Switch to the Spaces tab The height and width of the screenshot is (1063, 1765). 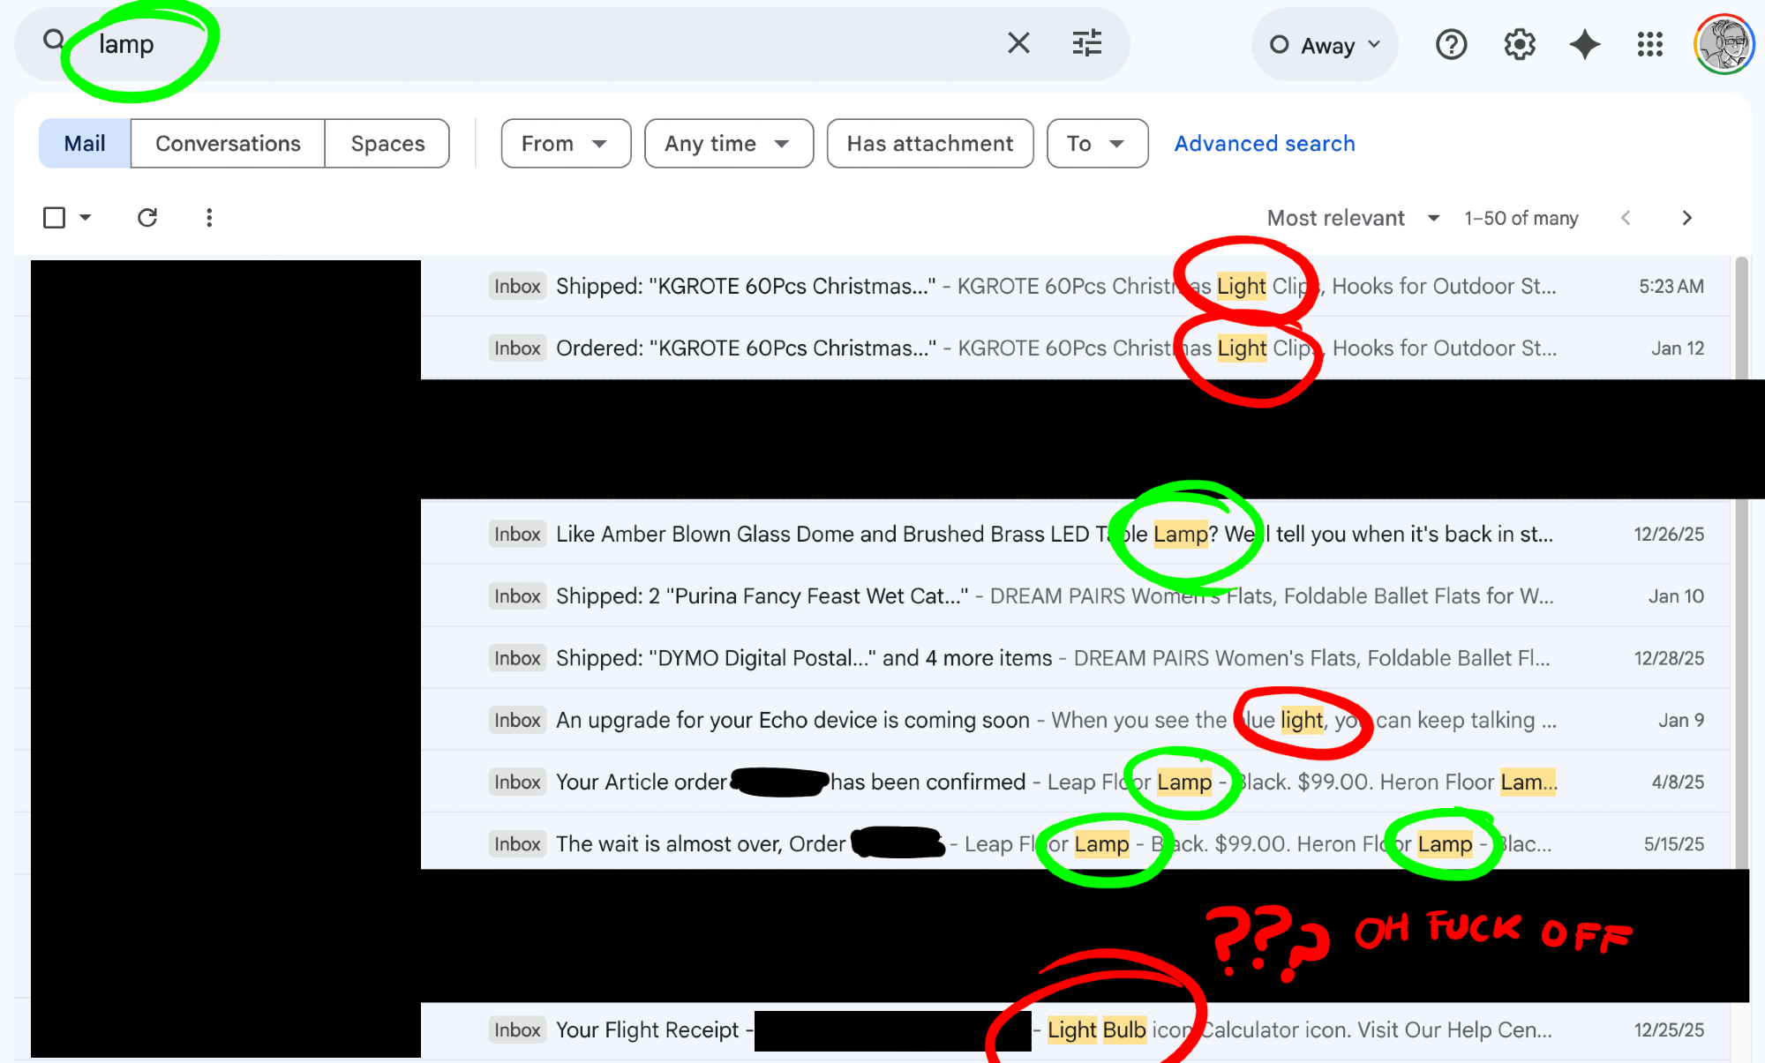pyautogui.click(x=387, y=143)
